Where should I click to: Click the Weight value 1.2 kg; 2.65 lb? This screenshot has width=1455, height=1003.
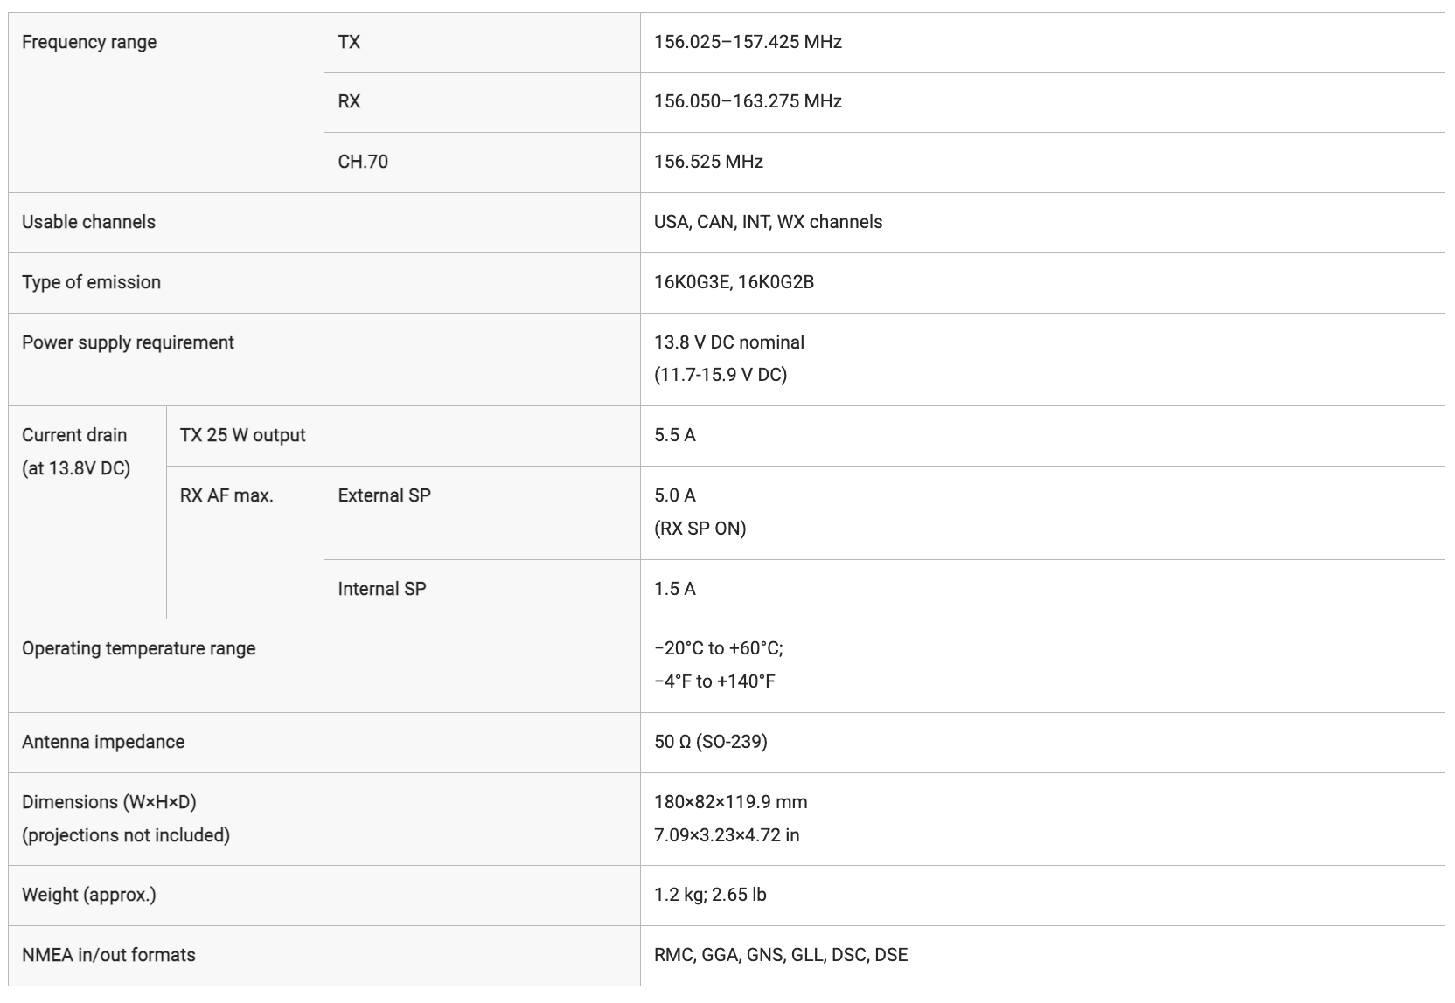click(x=710, y=895)
